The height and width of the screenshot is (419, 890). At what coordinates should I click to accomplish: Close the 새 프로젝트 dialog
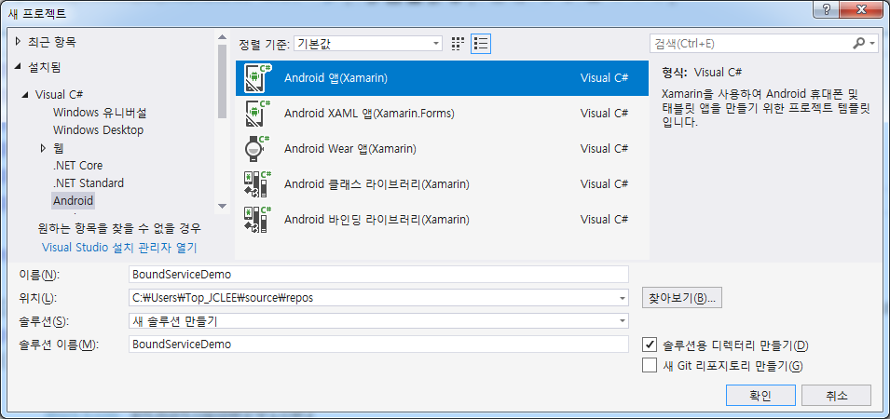coord(863,9)
